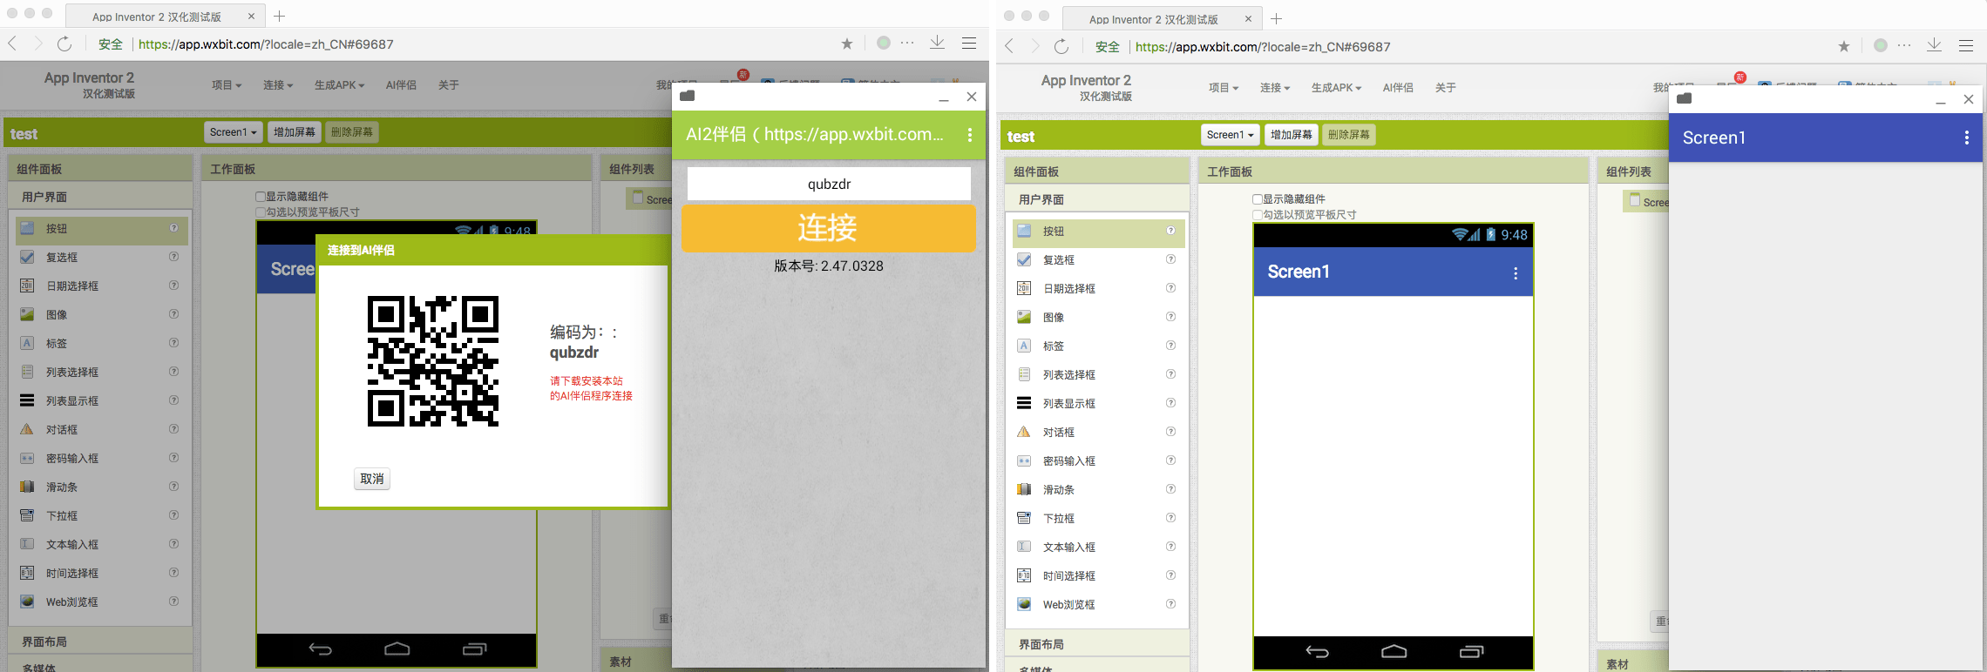The width and height of the screenshot is (1987, 672).
Task: Click the help icon beside 对话框 in the left window
Action: click(173, 429)
